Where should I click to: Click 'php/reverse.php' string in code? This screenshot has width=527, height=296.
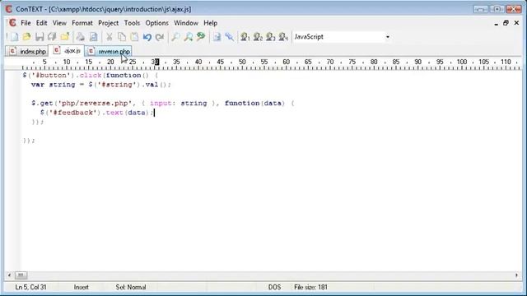click(x=96, y=104)
